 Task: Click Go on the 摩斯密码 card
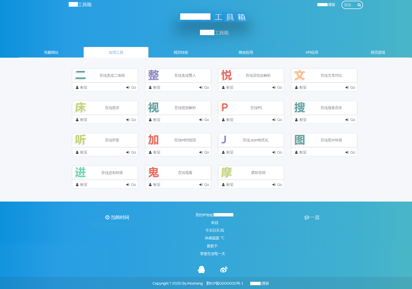point(277,185)
